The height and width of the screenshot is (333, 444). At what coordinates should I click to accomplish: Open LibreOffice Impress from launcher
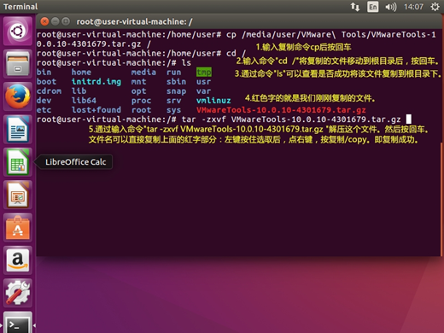point(18,195)
